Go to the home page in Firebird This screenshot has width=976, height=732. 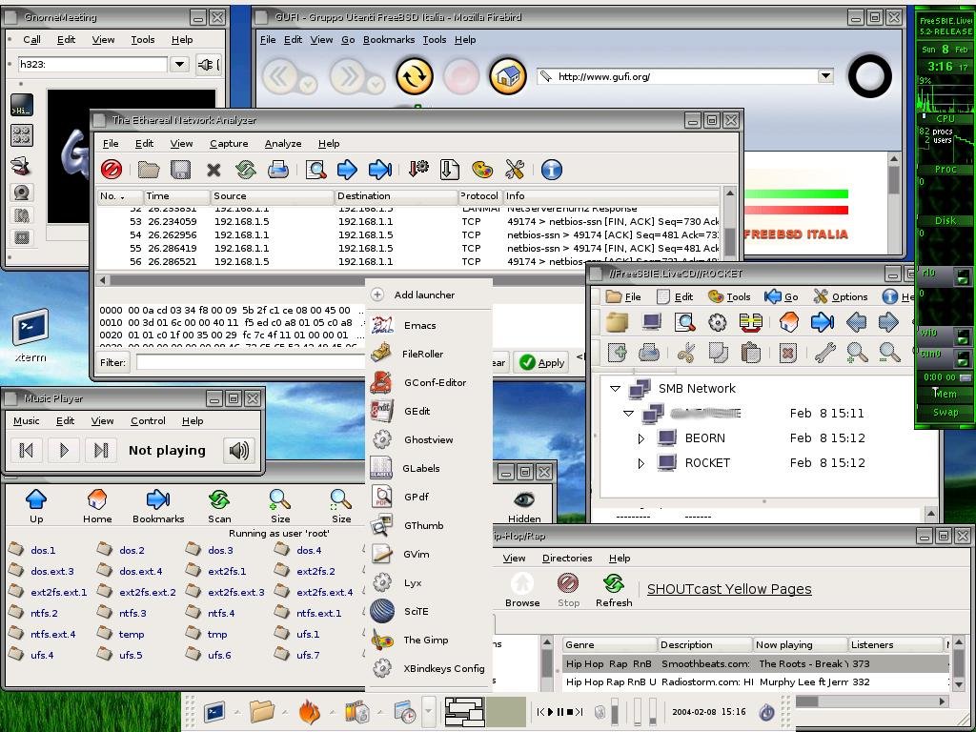(507, 76)
